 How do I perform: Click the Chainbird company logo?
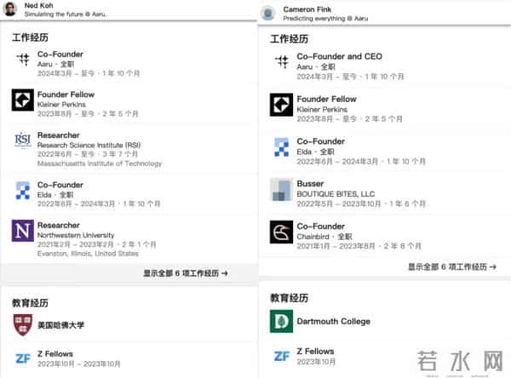[x=281, y=232]
